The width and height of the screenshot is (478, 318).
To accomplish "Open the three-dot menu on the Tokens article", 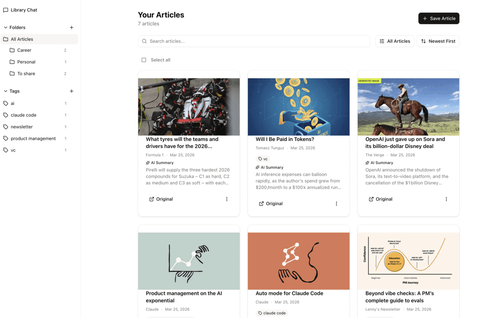I will (336, 203).
